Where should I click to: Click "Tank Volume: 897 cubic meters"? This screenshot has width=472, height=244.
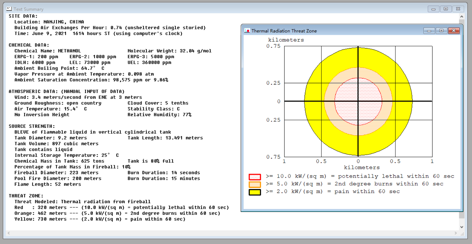coord(57,144)
